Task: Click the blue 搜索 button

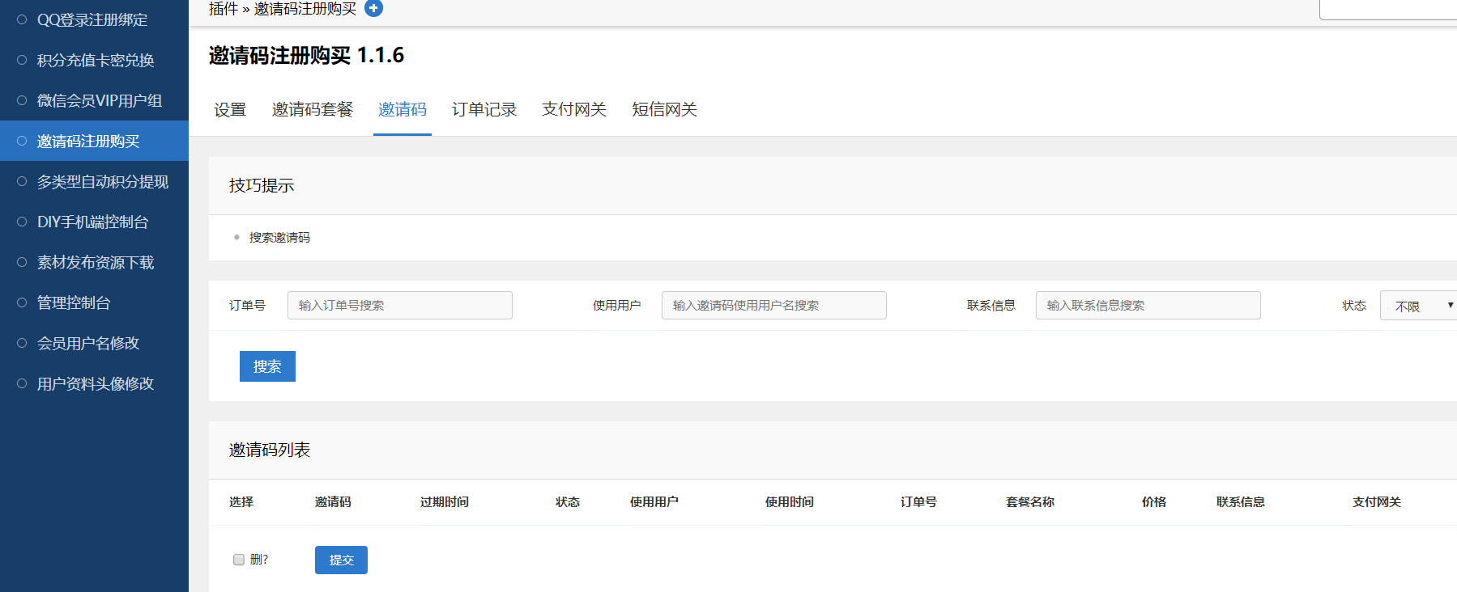Action: tap(267, 366)
